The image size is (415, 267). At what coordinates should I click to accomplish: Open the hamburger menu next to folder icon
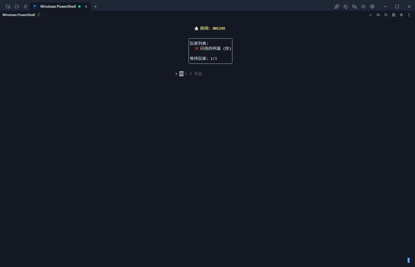(x=25, y=7)
